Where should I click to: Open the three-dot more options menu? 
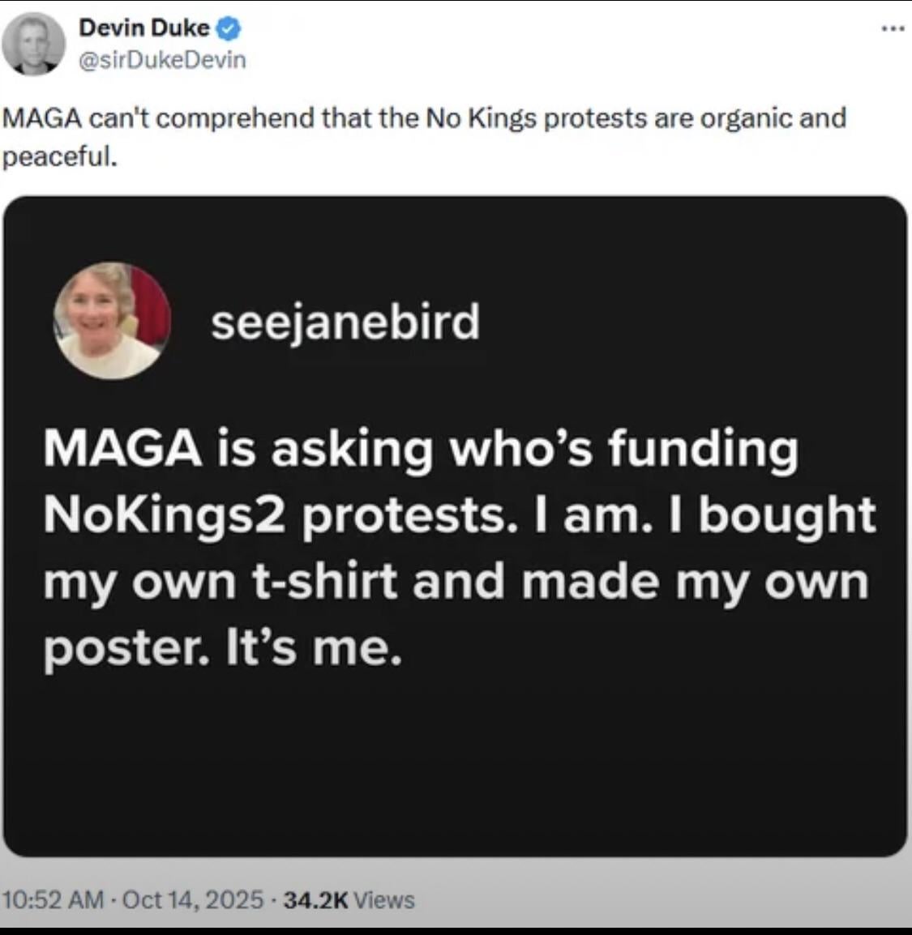click(892, 29)
